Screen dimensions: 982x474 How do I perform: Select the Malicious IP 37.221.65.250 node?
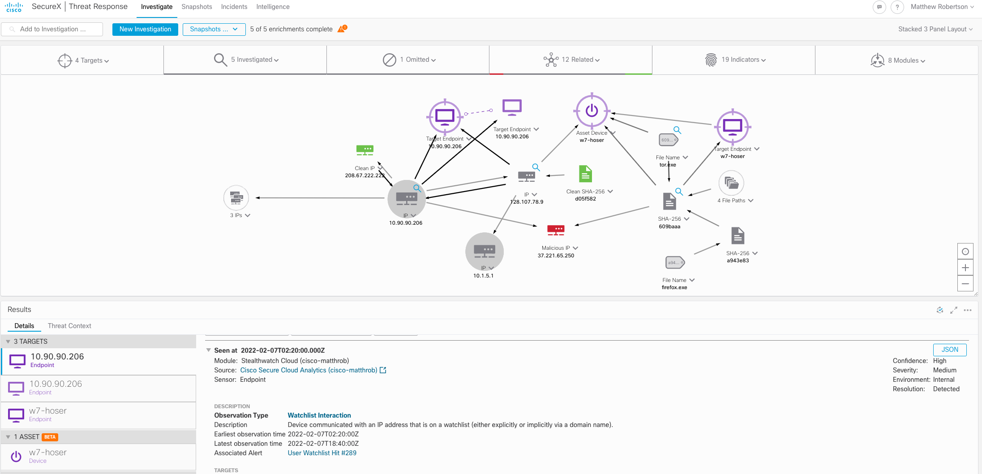557,230
